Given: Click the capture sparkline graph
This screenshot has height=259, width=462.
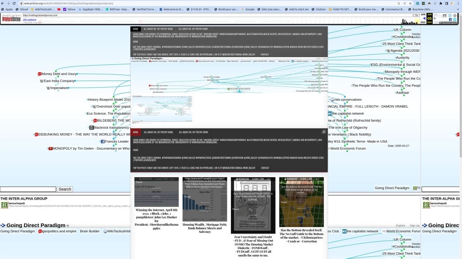Looking at the screenshot, I should click(x=411, y=21).
